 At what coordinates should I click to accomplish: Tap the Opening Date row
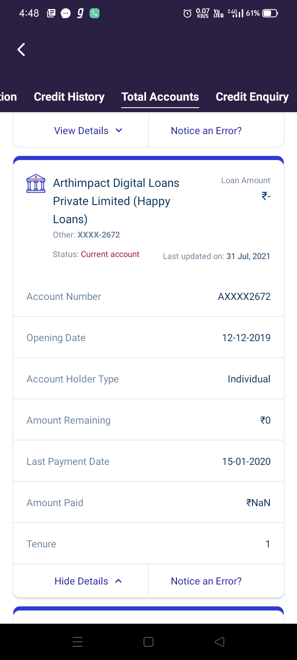[x=148, y=338]
